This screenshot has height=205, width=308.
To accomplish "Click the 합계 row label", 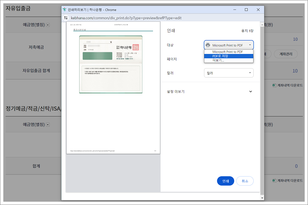I will click(36, 166).
